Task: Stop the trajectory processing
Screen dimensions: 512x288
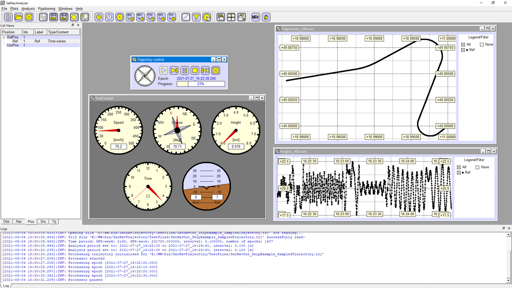Action: point(195,70)
